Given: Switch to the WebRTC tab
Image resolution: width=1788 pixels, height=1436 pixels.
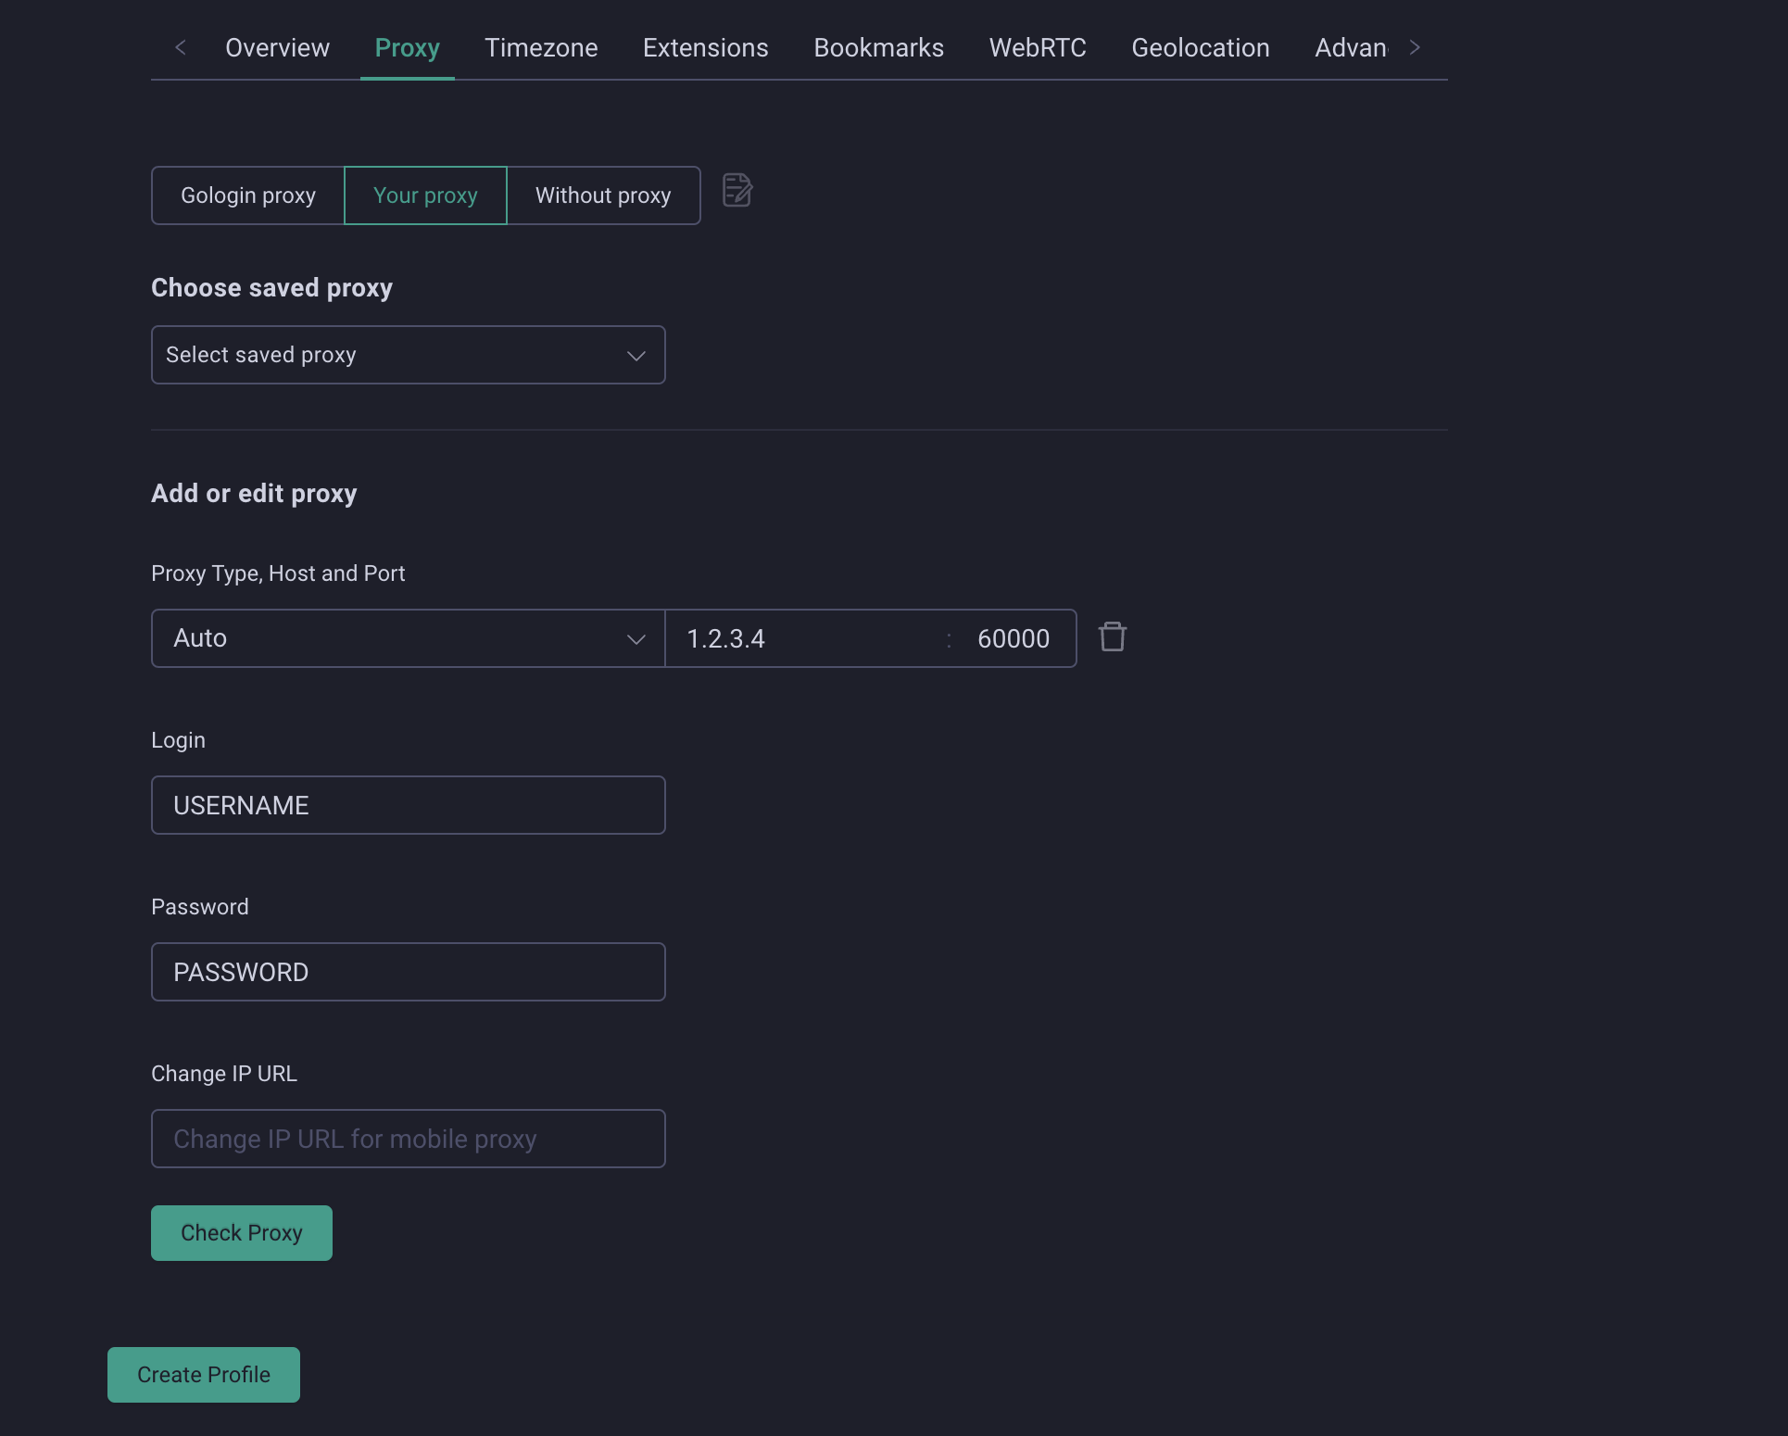Looking at the screenshot, I should click(1037, 47).
